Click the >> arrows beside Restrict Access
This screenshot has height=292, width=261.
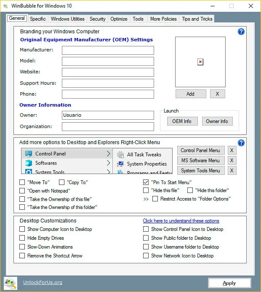point(146,199)
